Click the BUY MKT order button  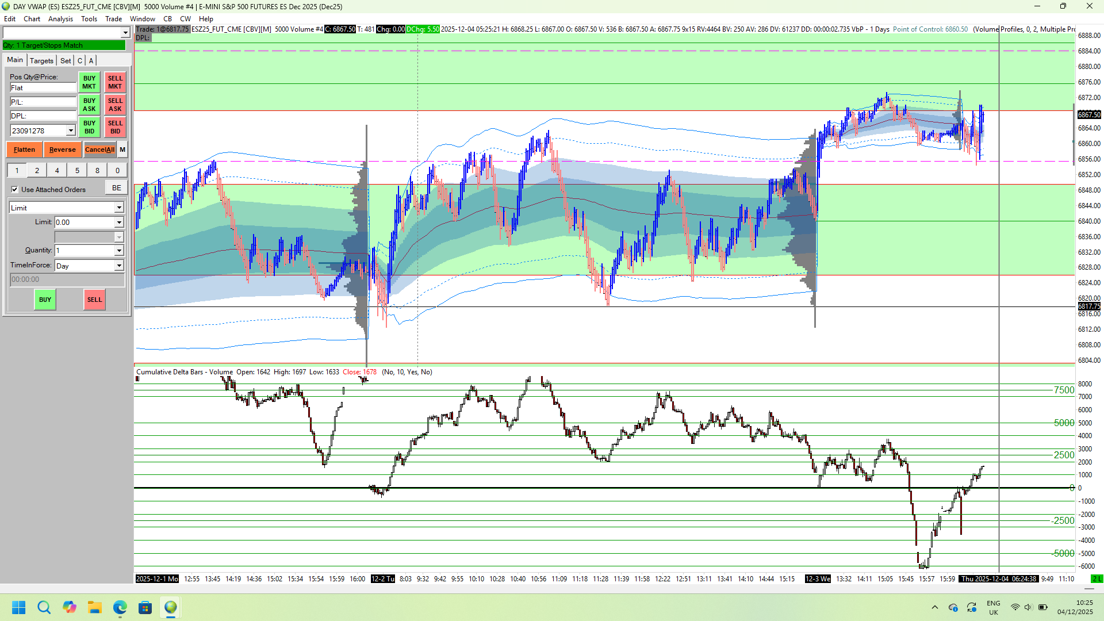coord(89,82)
